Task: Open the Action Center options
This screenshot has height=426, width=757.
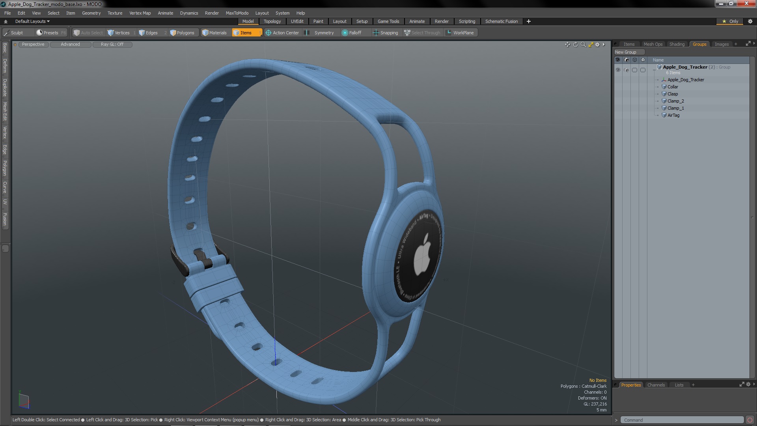Action: tap(282, 33)
